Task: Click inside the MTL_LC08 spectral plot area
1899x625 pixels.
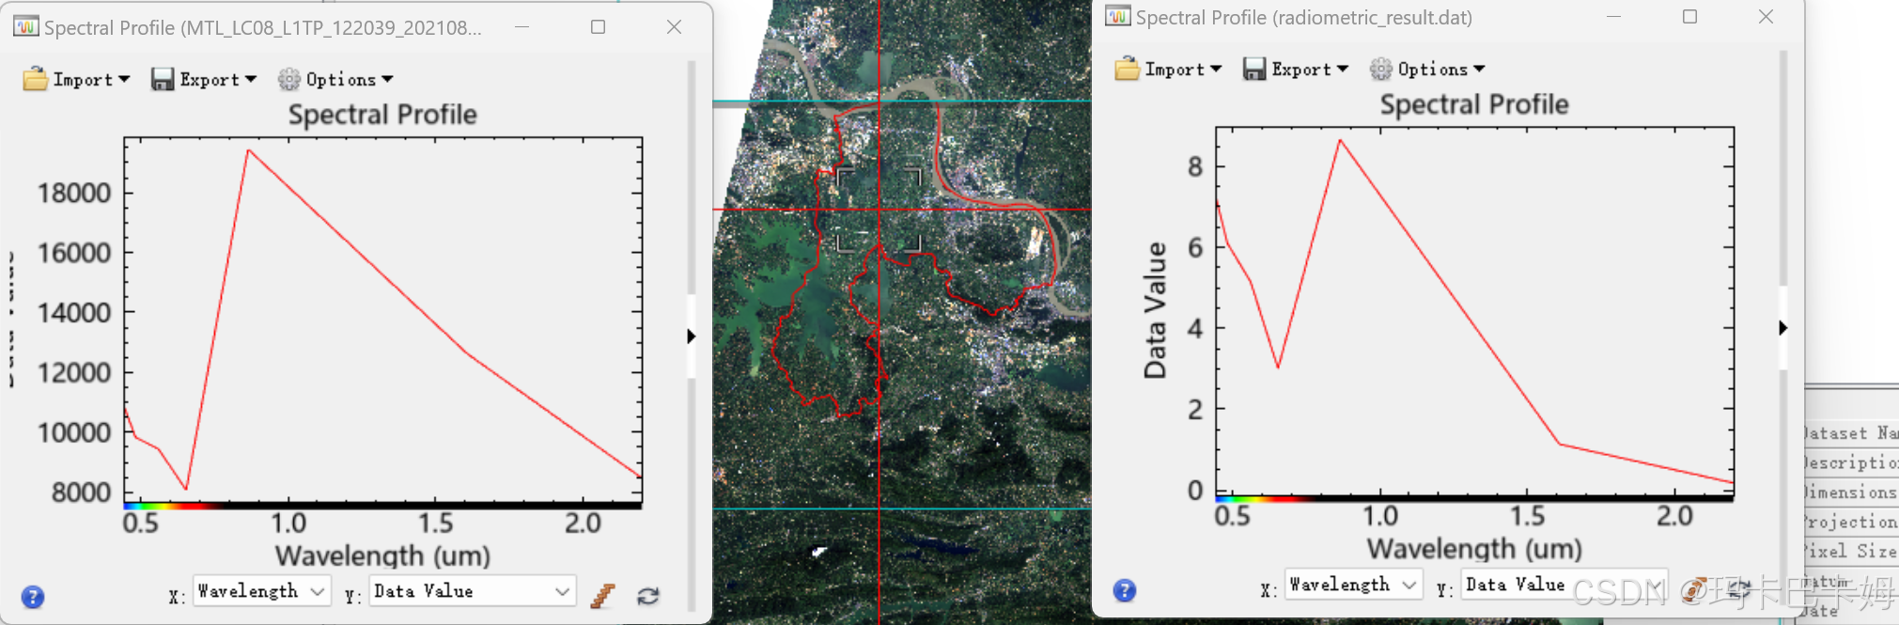Action: click(383, 320)
